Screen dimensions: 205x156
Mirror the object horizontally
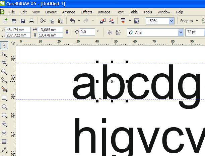point(109,32)
